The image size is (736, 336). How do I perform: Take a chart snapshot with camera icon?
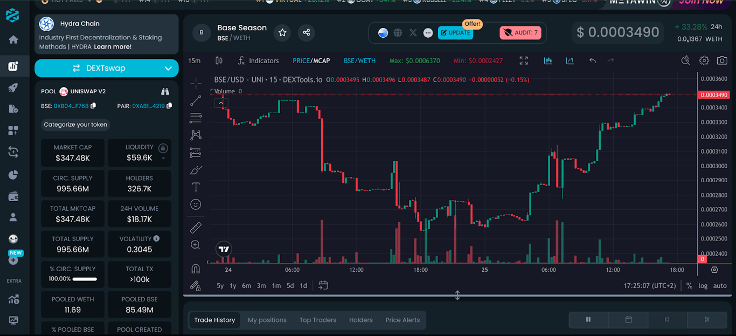click(x=722, y=60)
